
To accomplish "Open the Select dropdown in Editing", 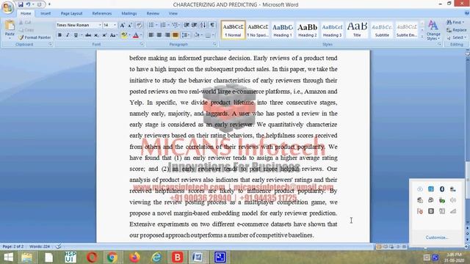I will coord(456,37).
